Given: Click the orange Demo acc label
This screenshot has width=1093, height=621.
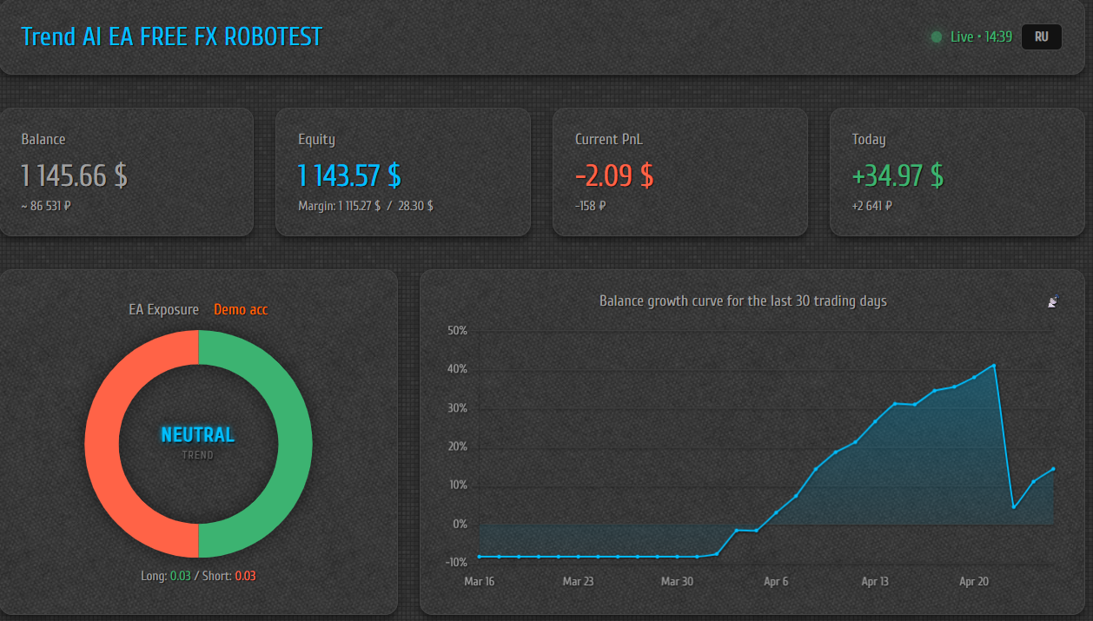Looking at the screenshot, I should click(x=241, y=310).
